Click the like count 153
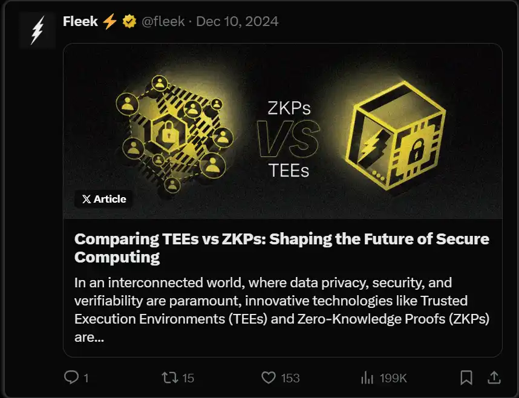This screenshot has width=519, height=398. (290, 378)
